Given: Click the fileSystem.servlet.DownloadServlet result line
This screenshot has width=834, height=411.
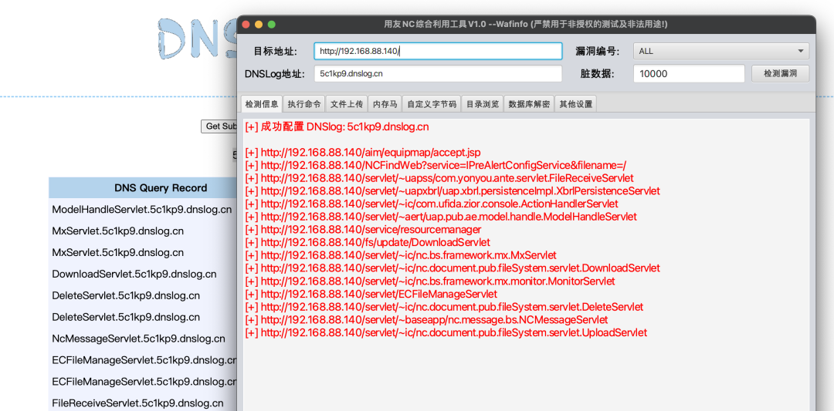Looking at the screenshot, I should point(453,268).
